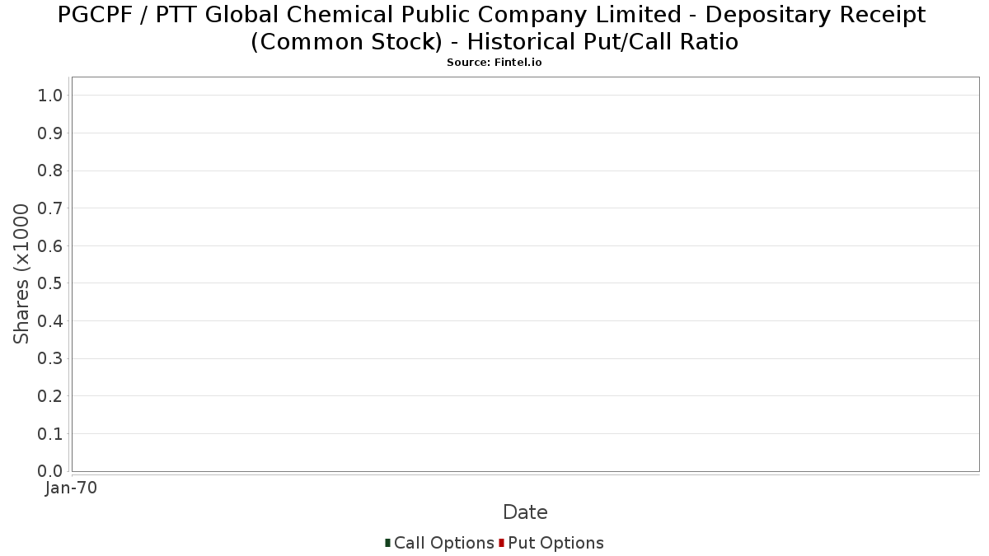Click the 1.0 y-axis tick label

point(50,96)
